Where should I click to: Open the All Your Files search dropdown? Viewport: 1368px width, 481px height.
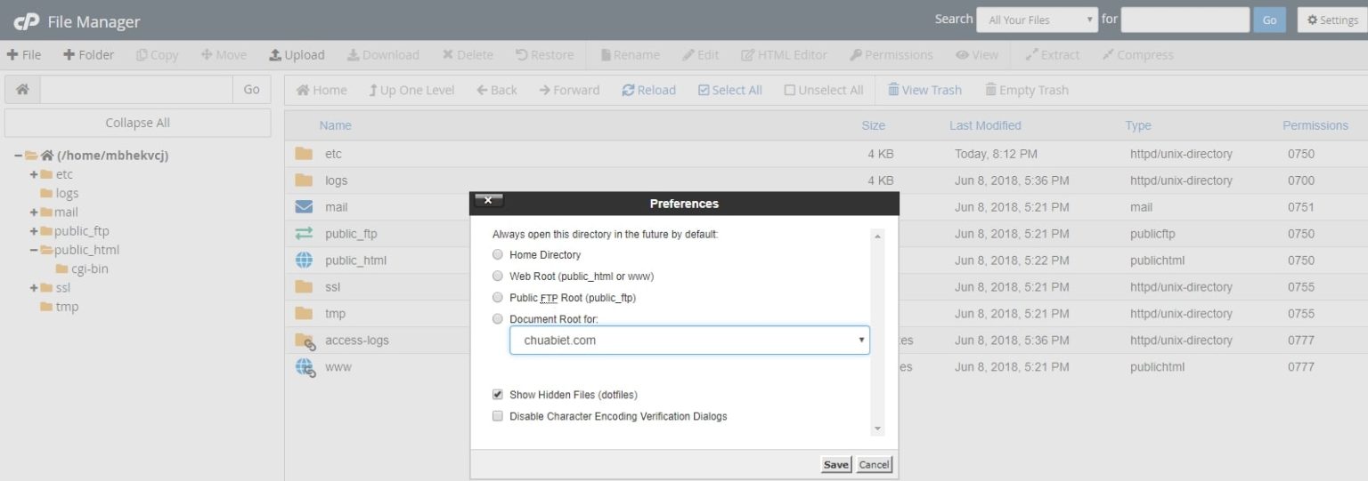pos(1037,20)
